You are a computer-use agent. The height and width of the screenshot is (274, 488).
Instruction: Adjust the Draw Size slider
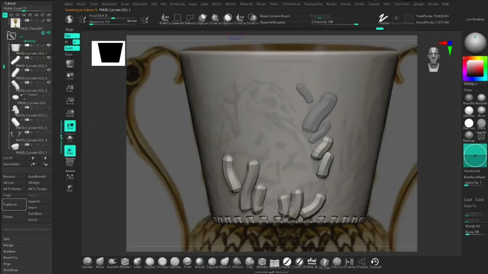pos(113,22)
